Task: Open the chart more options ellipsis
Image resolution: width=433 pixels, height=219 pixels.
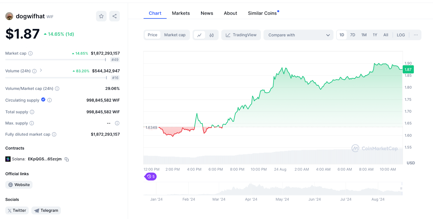Action: tap(416, 35)
